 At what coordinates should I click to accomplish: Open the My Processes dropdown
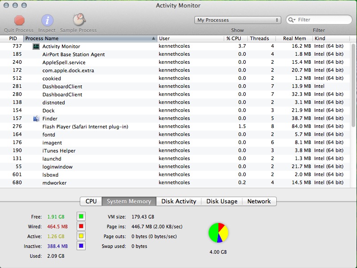tap(238, 20)
